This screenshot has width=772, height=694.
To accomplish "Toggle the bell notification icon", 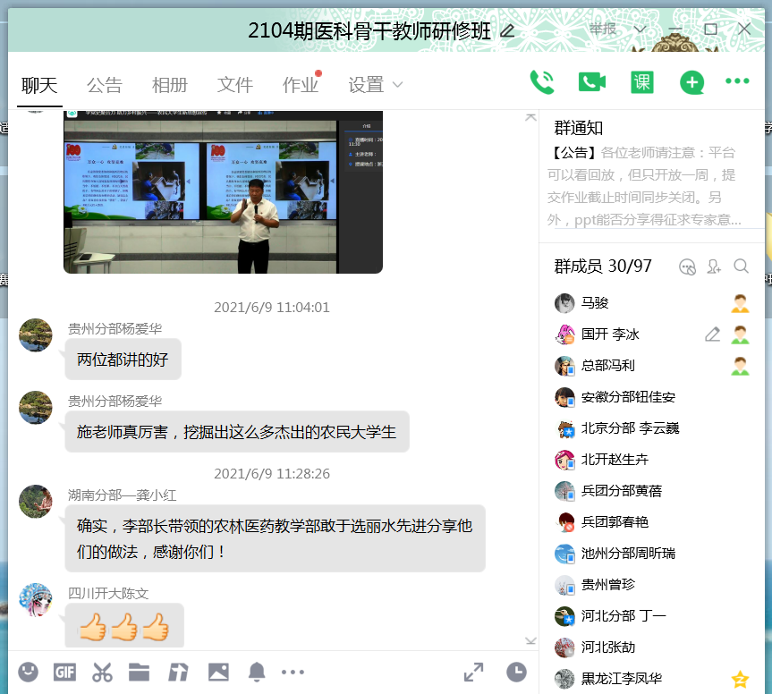I will click(x=257, y=671).
